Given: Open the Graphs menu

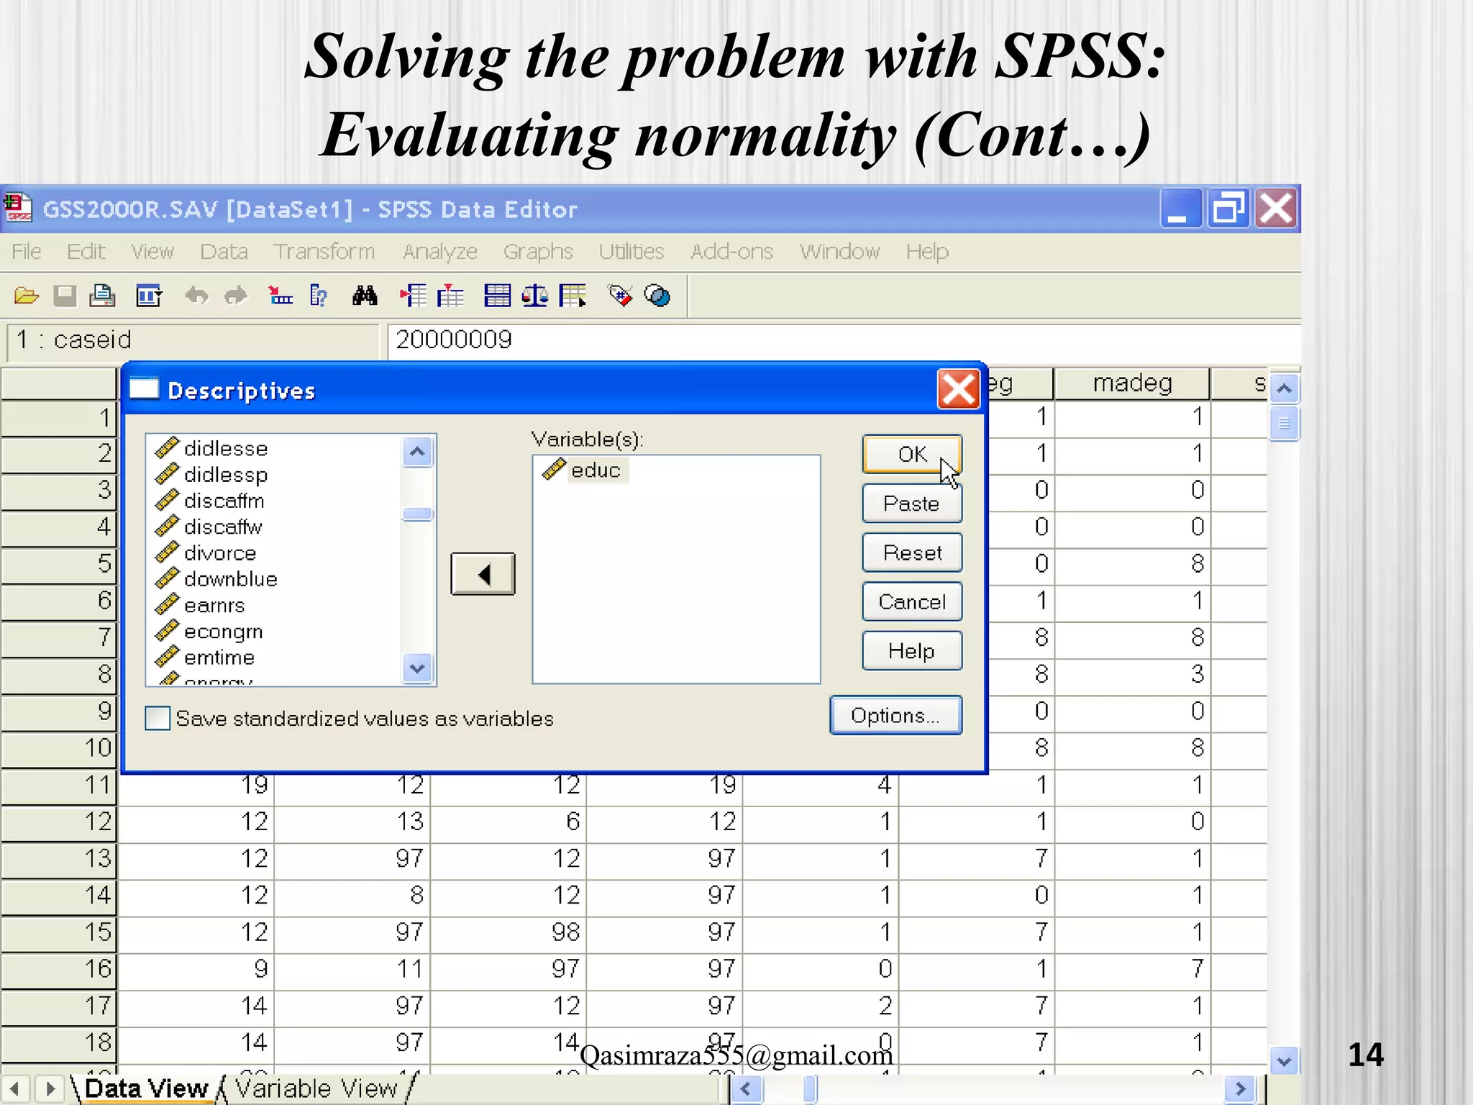Looking at the screenshot, I should (538, 251).
